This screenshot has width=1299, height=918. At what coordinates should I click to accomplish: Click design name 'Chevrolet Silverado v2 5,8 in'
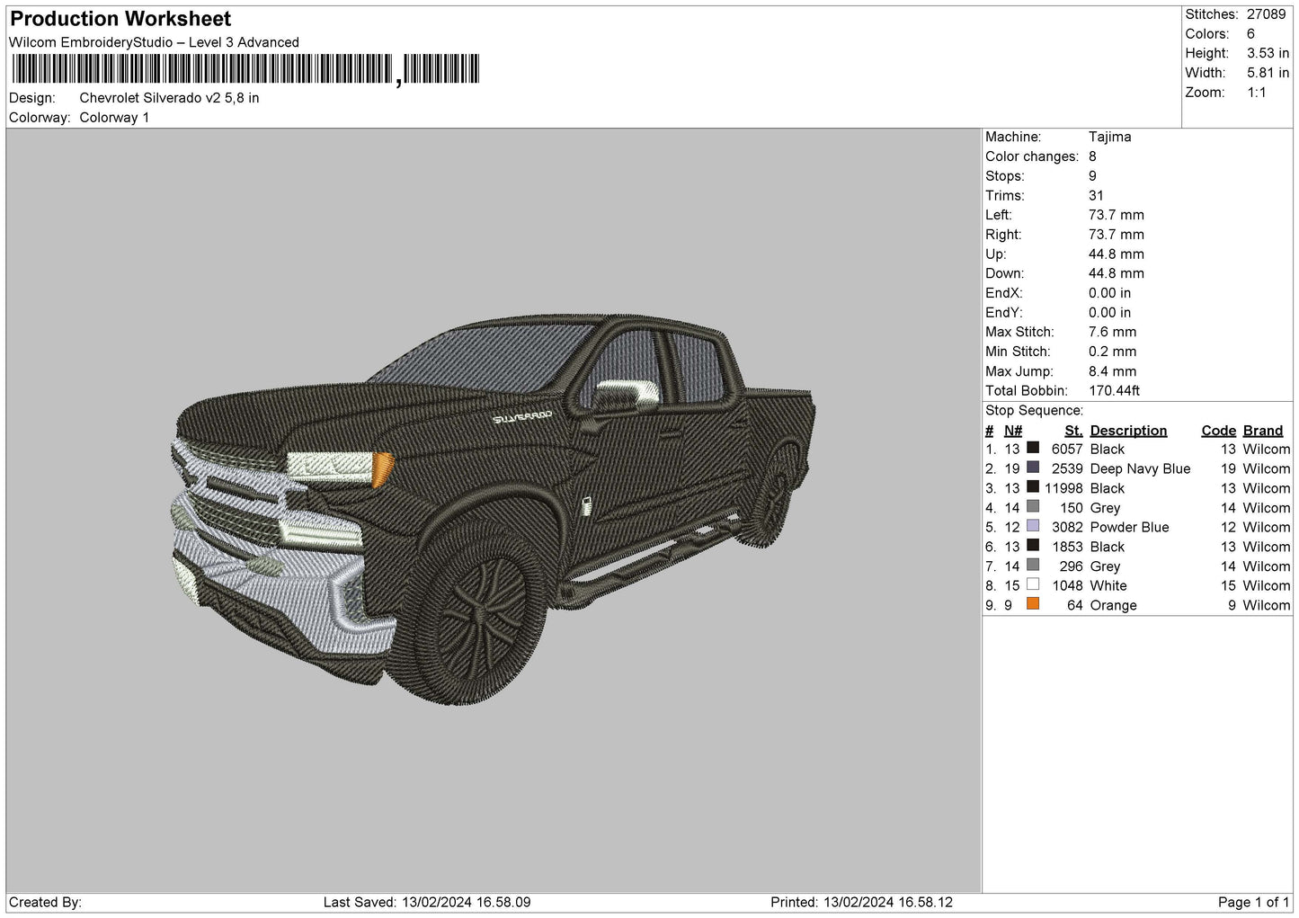(x=169, y=98)
